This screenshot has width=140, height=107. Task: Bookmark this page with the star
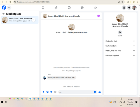tap(122, 2)
